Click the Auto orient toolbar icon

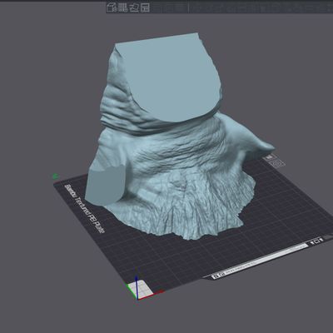[x=134, y=7]
